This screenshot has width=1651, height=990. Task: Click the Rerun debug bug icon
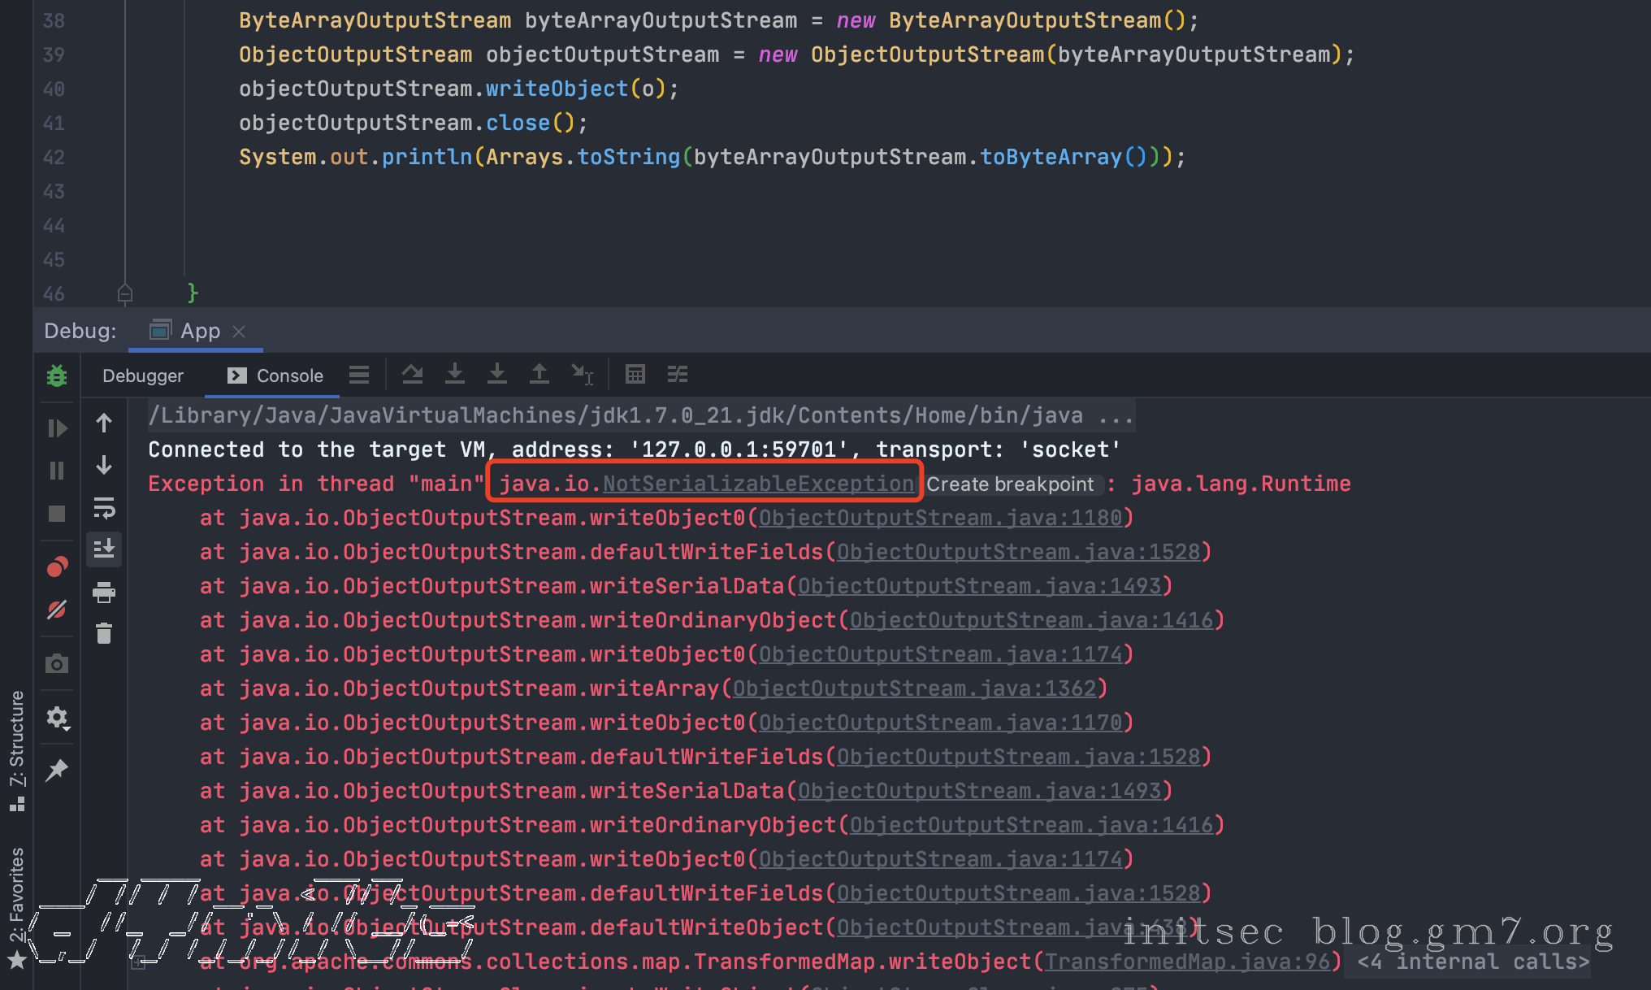pos(57,376)
